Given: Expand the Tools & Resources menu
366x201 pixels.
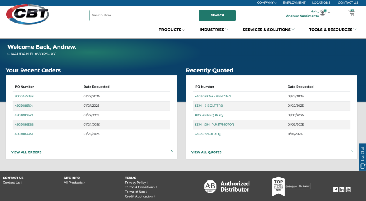Looking at the screenshot, I should click(x=333, y=30).
